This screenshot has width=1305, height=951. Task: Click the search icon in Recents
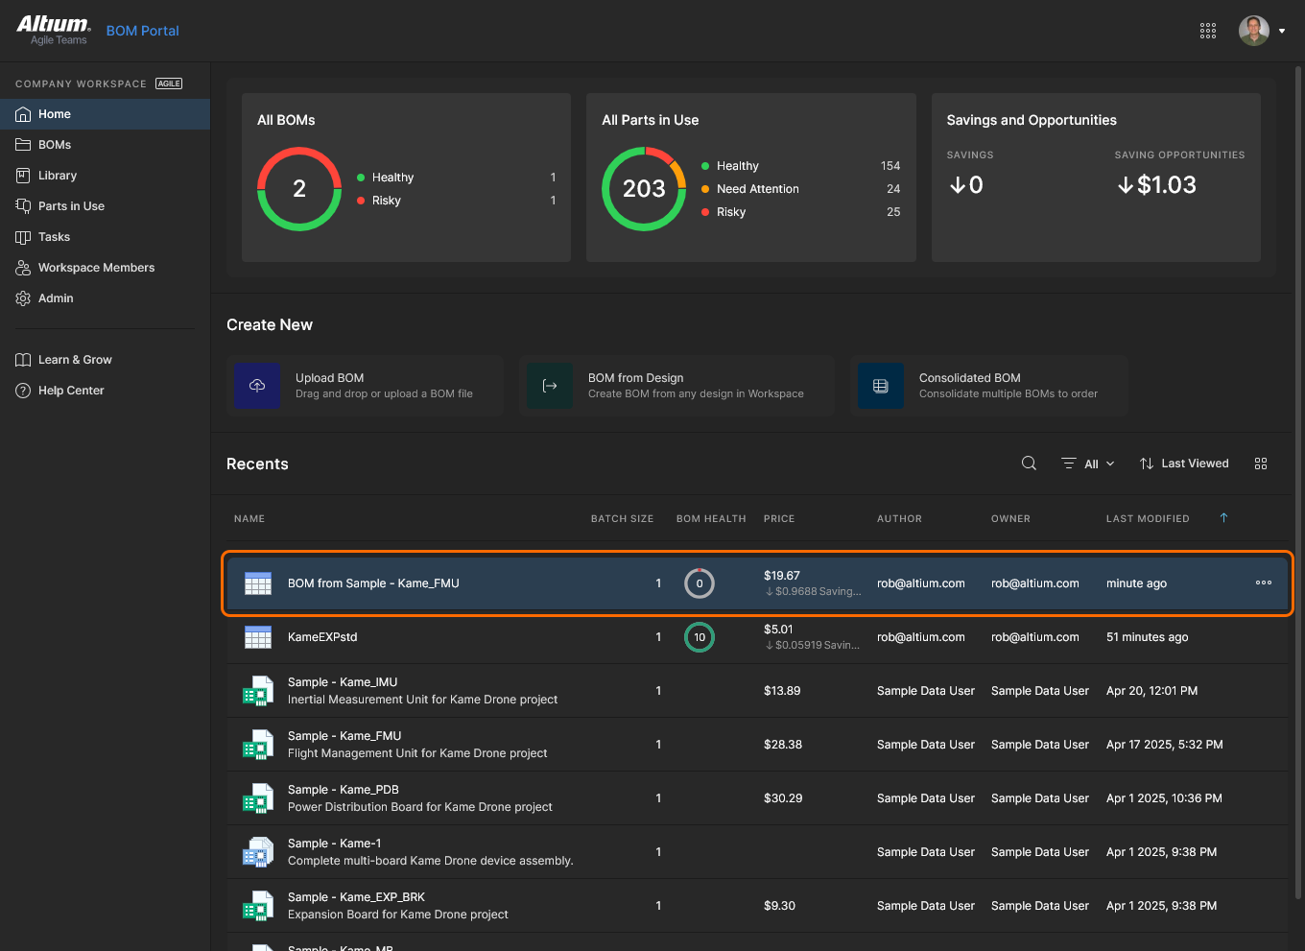1029,464
